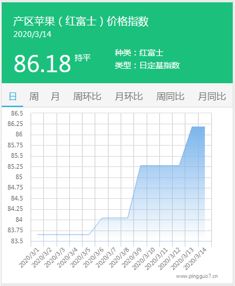Switch to the 月 monthly tab
The height and width of the screenshot is (286, 235).
coord(55,96)
